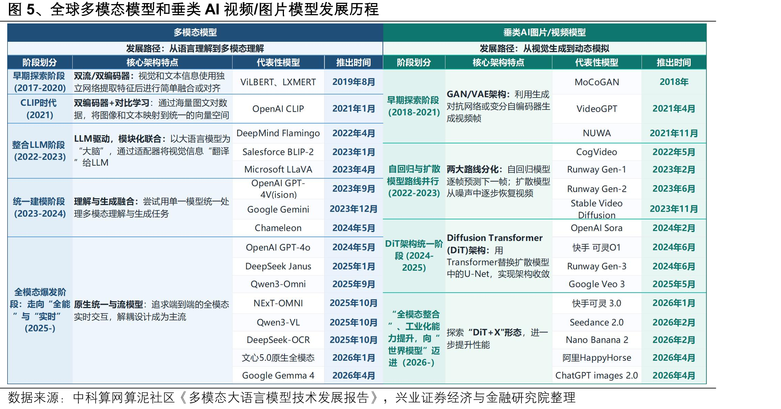Click the 2019年8月 date cell
781x409 pixels.
point(353,82)
